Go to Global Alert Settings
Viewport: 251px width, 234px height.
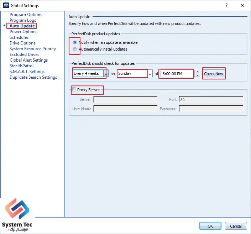tap(28, 60)
